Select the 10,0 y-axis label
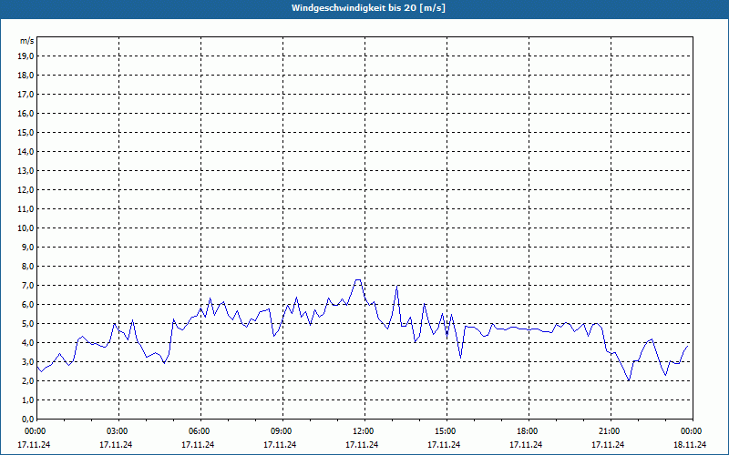Screen dimensions: 729x455 26,228
